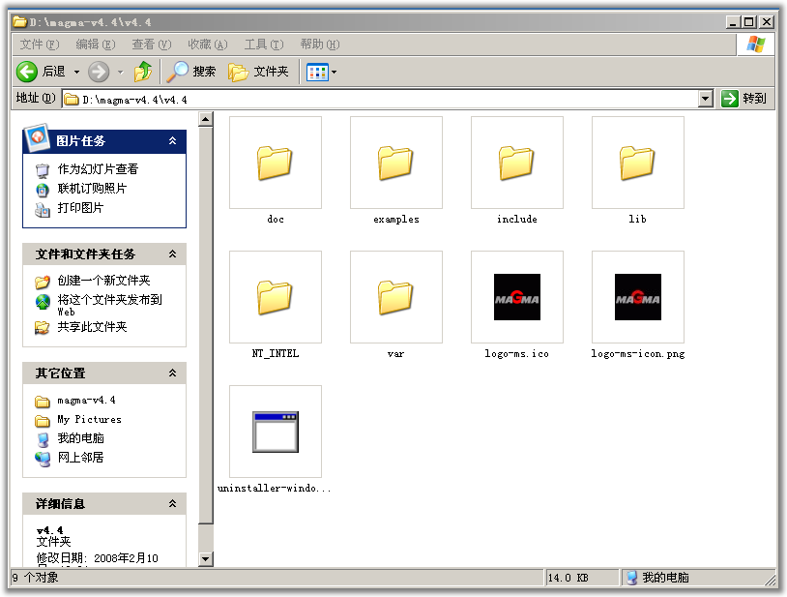Expand the address bar dropdown list
The width and height of the screenshot is (787, 597).
[706, 99]
